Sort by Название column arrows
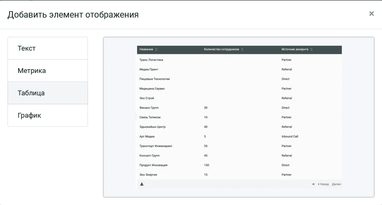This screenshot has height=205, width=382. click(x=156, y=50)
